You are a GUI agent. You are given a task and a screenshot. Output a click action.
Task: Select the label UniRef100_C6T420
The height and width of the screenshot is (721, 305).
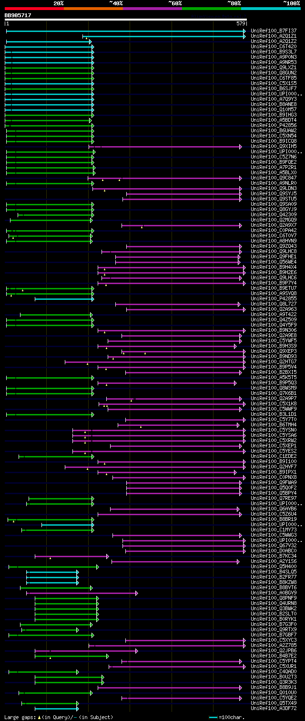point(274,46)
